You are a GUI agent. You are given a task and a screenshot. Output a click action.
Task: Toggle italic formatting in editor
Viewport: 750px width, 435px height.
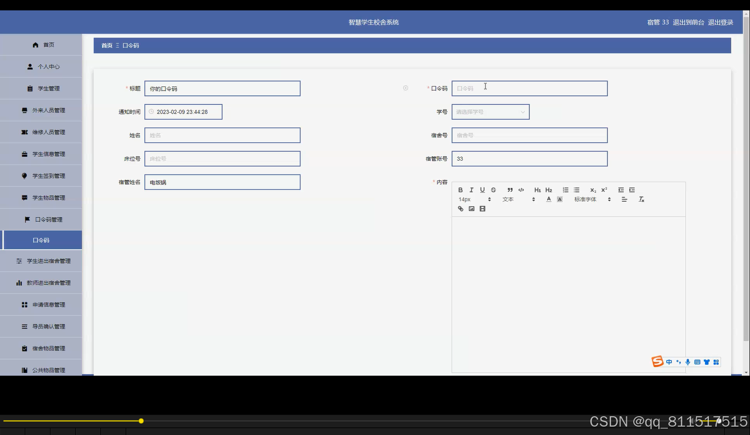[471, 190]
